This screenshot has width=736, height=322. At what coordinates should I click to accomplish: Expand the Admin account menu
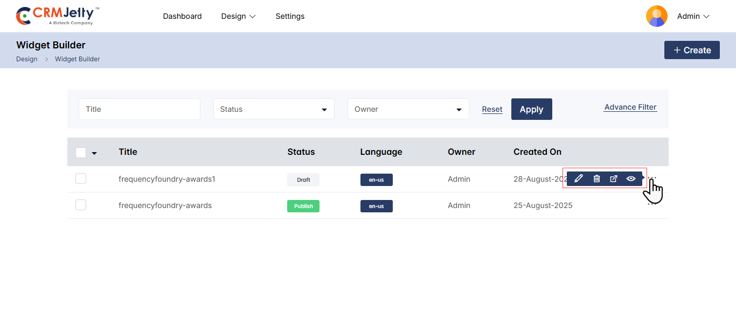pos(693,16)
